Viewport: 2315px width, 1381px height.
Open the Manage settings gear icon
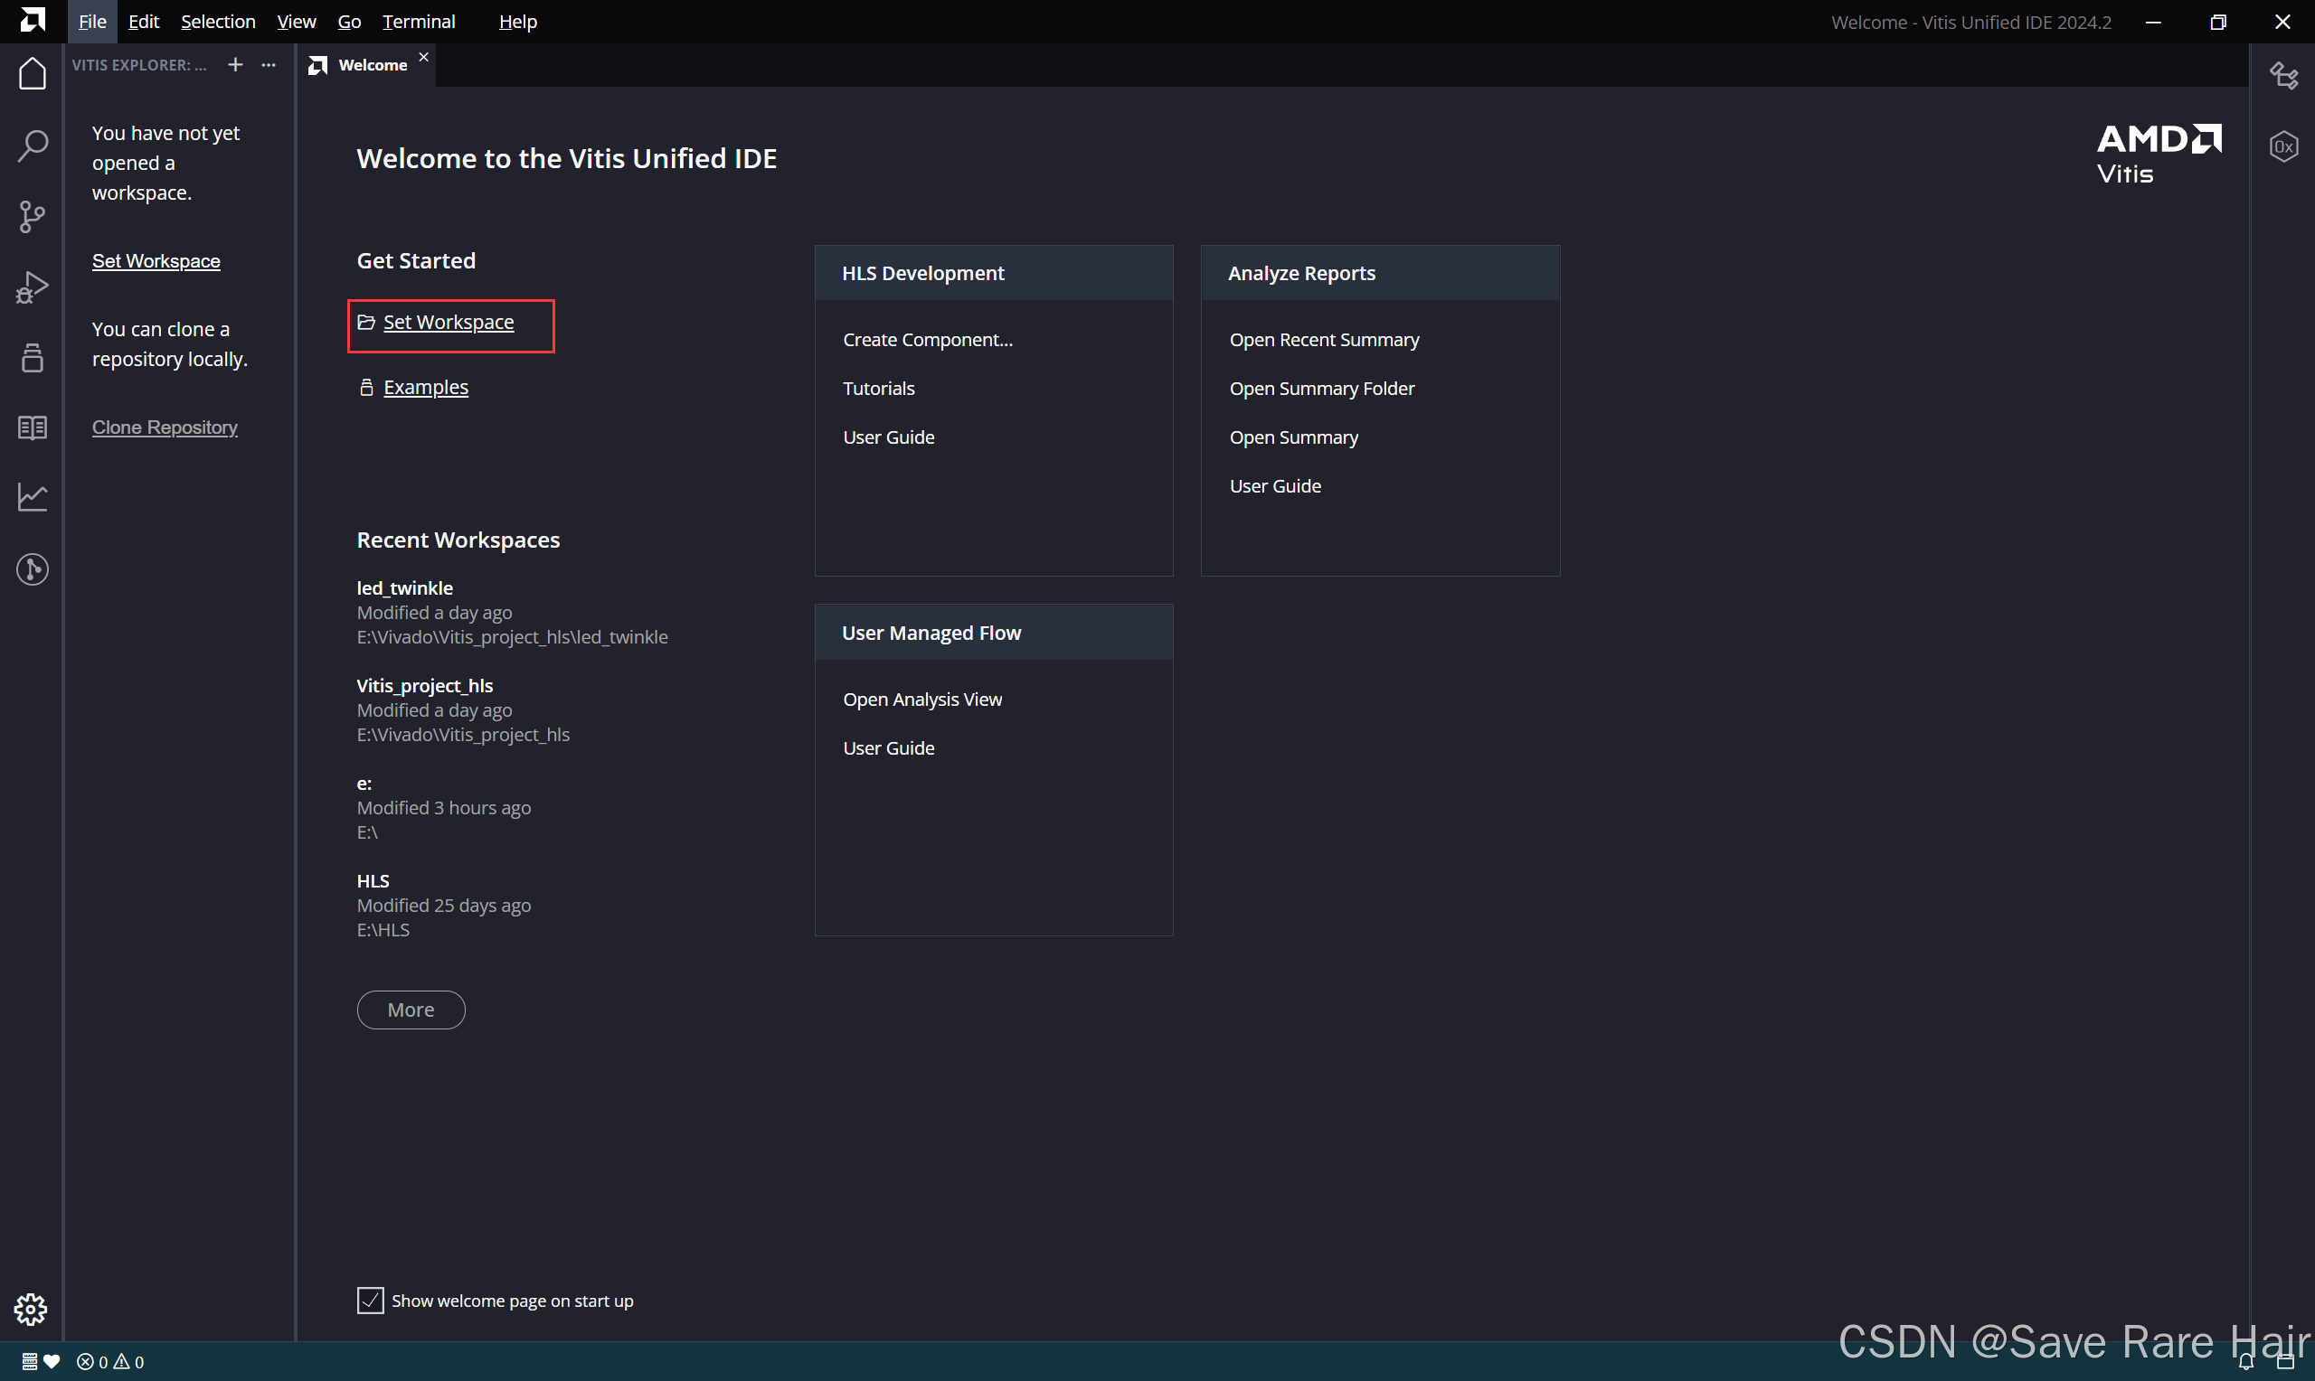(x=31, y=1309)
